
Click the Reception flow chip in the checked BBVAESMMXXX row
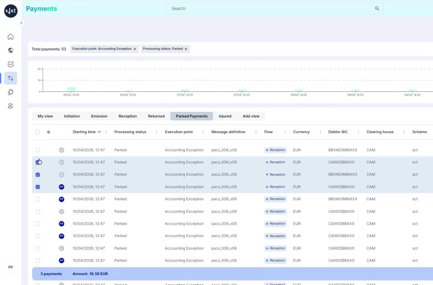click(x=275, y=175)
